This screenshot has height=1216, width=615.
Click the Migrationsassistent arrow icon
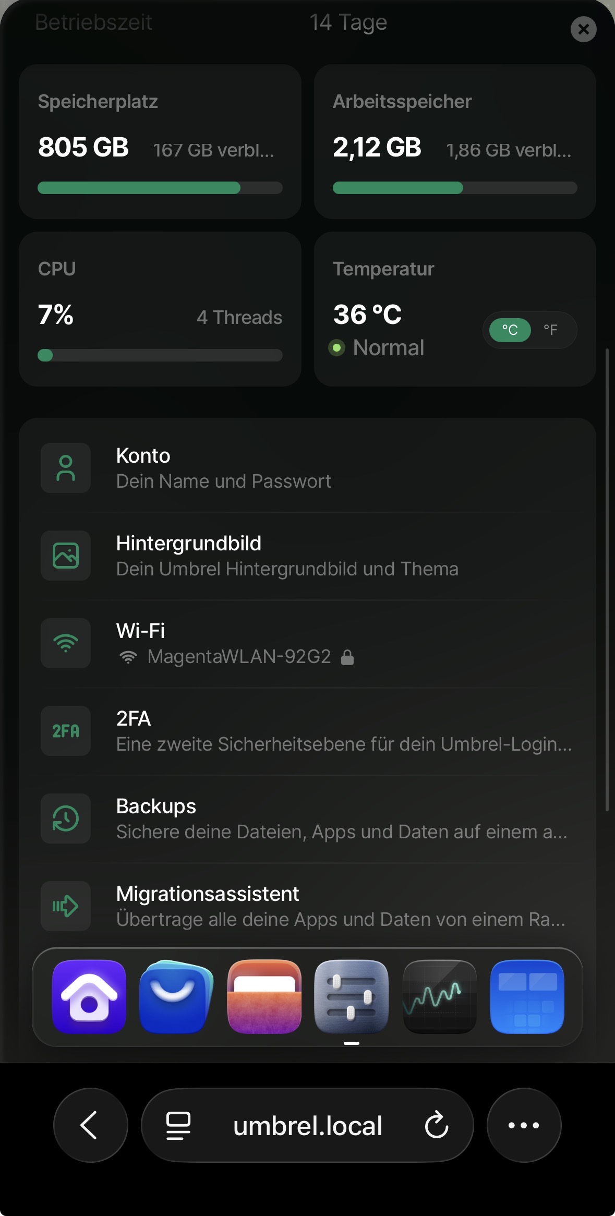66,906
